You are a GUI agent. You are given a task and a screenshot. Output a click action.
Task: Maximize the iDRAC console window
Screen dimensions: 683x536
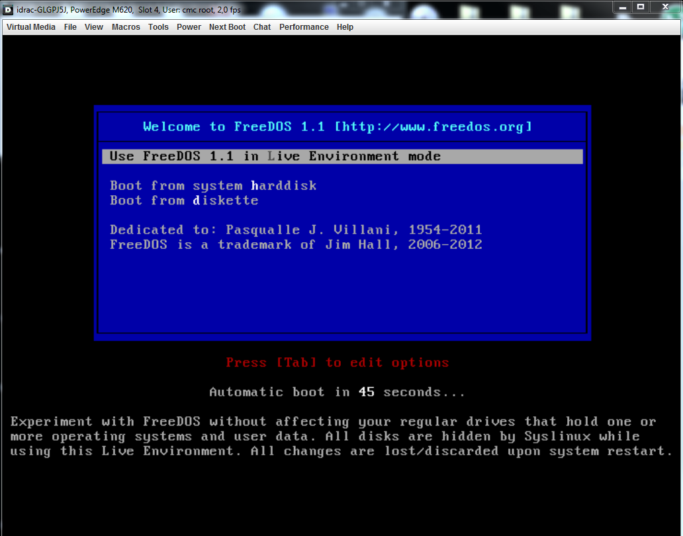(x=641, y=7)
